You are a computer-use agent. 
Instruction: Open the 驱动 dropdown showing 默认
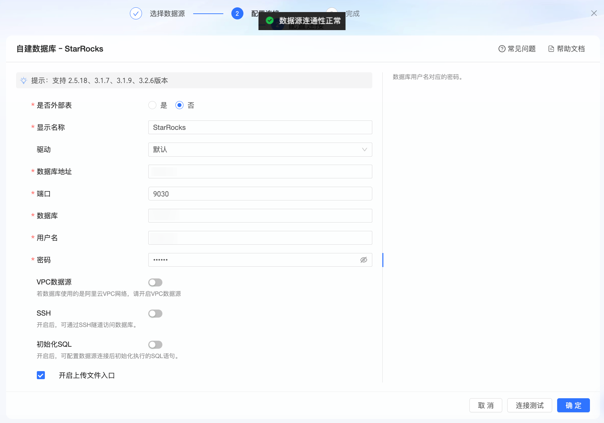(x=260, y=150)
